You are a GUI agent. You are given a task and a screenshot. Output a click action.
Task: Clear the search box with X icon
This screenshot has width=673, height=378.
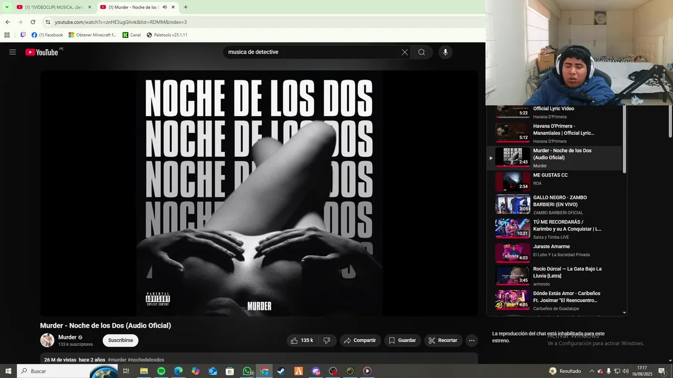405,52
